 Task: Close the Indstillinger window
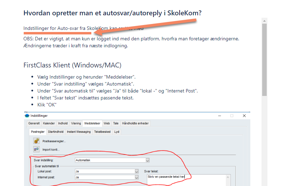click(244, 116)
